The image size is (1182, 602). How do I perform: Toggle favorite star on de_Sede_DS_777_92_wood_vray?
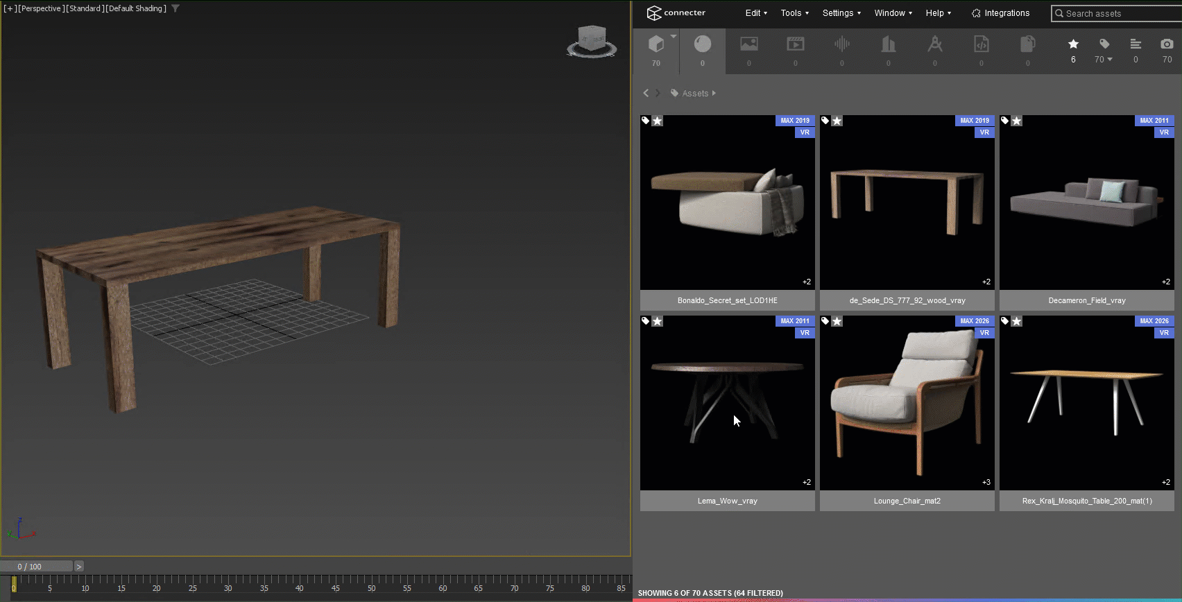[837, 121]
